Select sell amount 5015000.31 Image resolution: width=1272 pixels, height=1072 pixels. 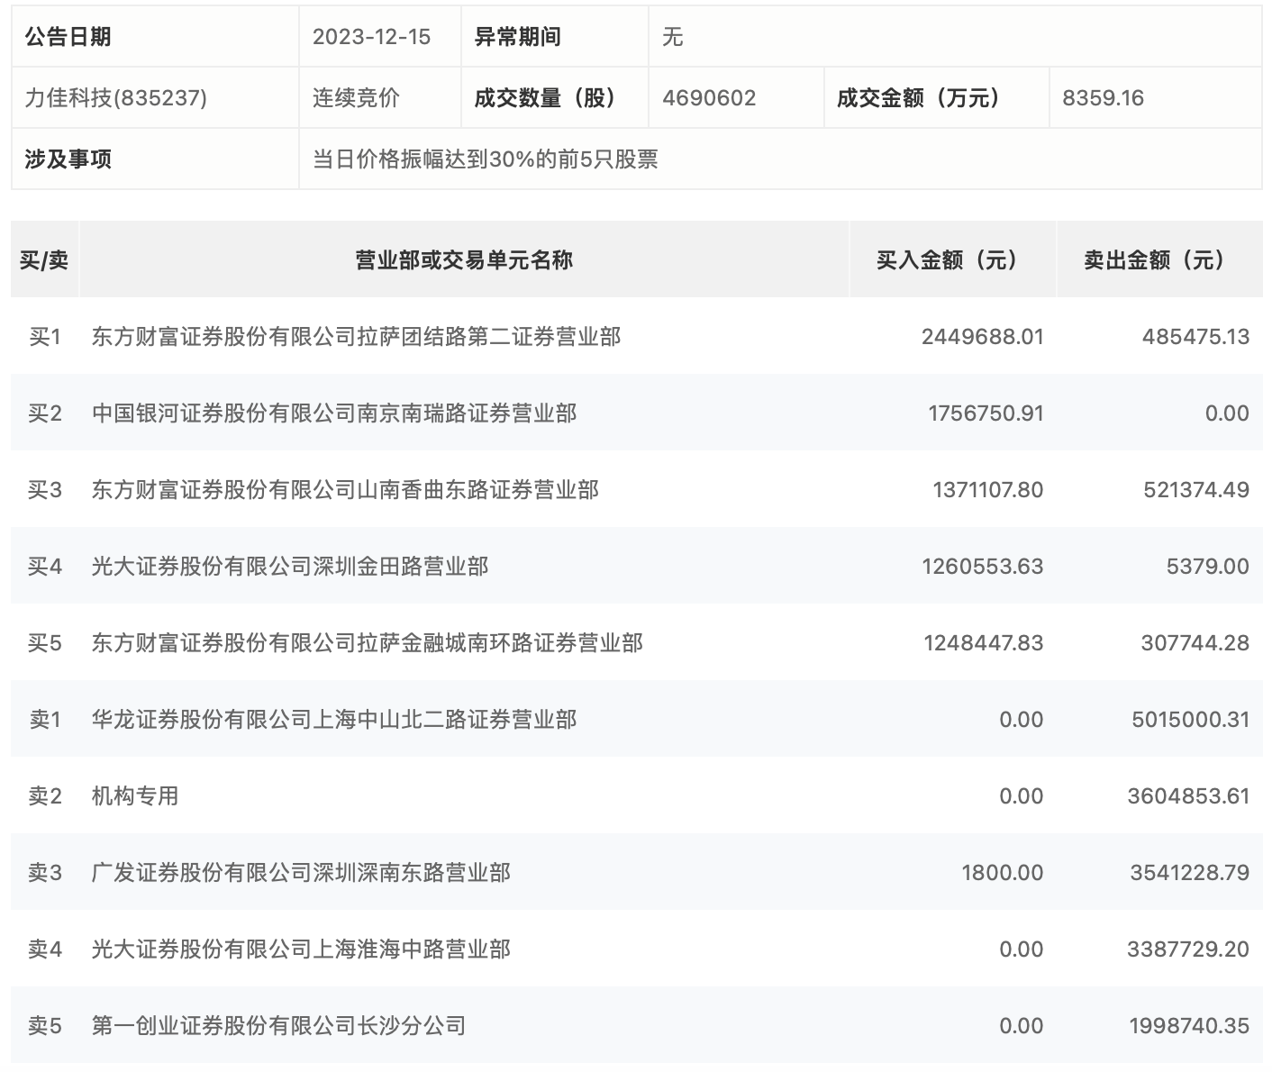tap(1191, 720)
